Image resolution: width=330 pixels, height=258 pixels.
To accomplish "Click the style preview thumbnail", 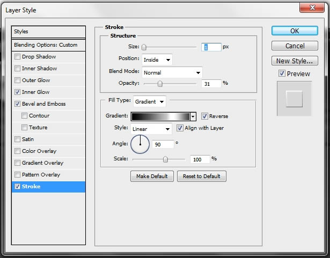I will pos(294,99).
